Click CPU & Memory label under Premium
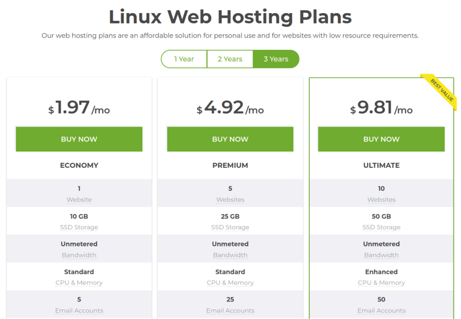The width and height of the screenshot is (461, 319). coord(230,283)
